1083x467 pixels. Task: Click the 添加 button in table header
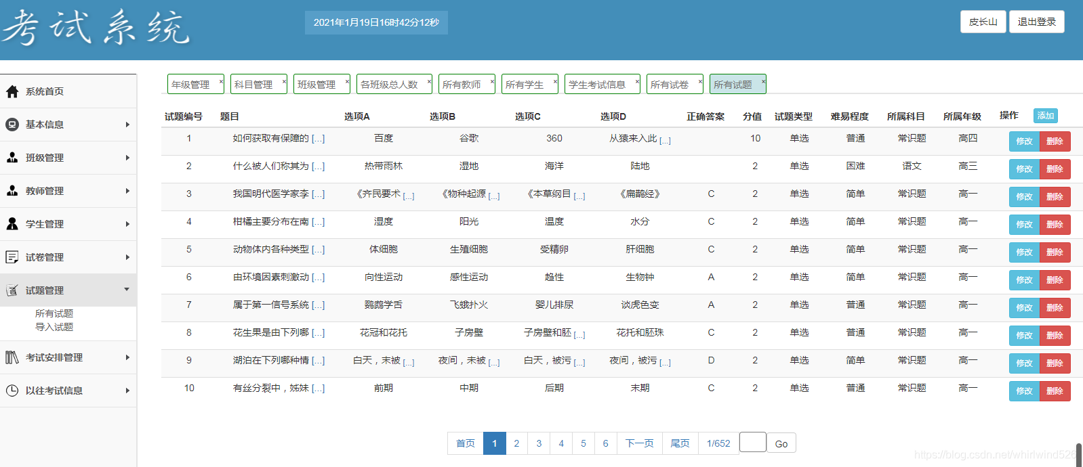[1046, 116]
